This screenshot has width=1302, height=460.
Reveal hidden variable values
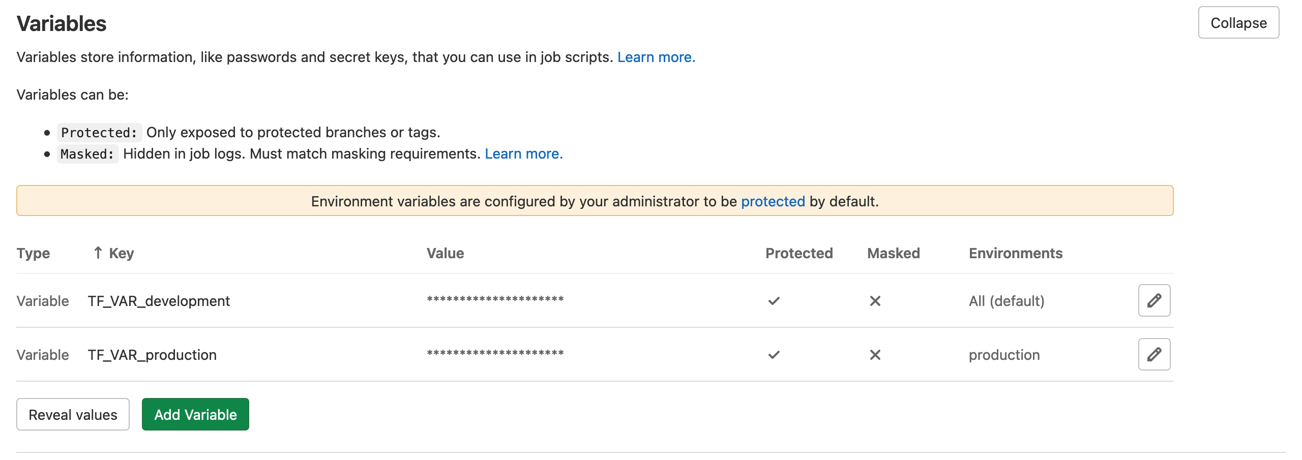73,415
